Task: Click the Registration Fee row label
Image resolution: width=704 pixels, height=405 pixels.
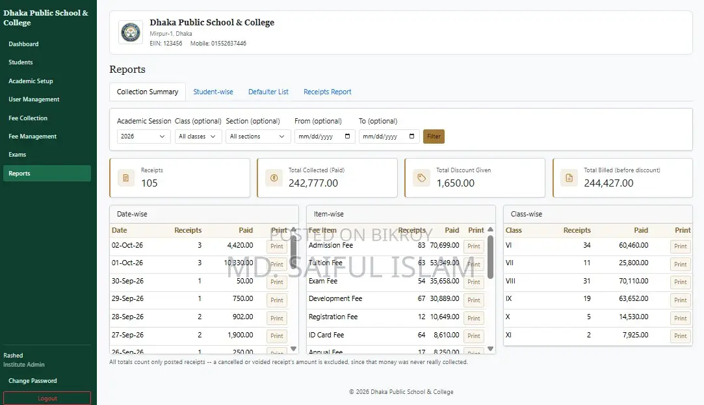Action: pyautogui.click(x=333, y=317)
